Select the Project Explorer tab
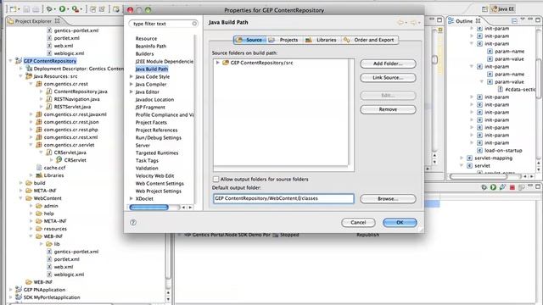 (x=33, y=21)
